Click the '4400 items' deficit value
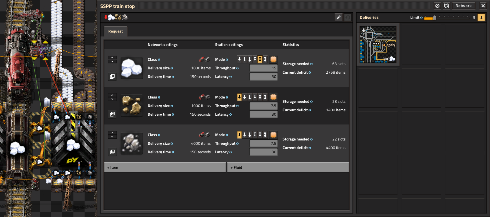490x217 pixels. point(336,148)
